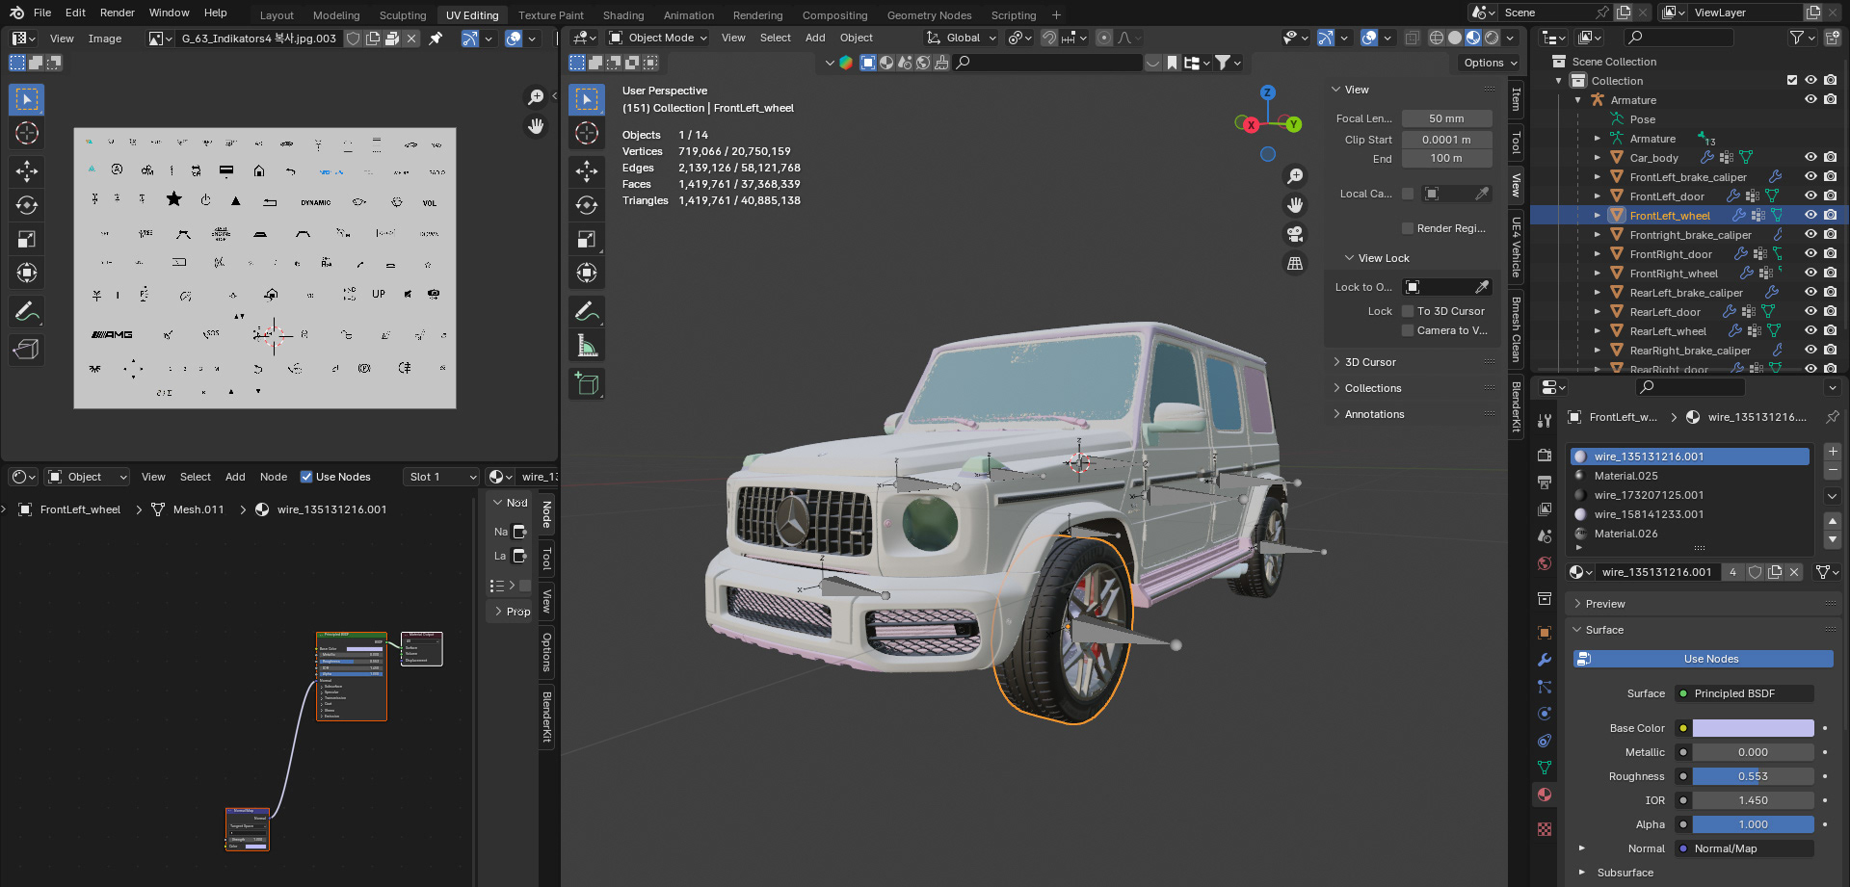Adjust the Roughness slider

tap(1753, 776)
